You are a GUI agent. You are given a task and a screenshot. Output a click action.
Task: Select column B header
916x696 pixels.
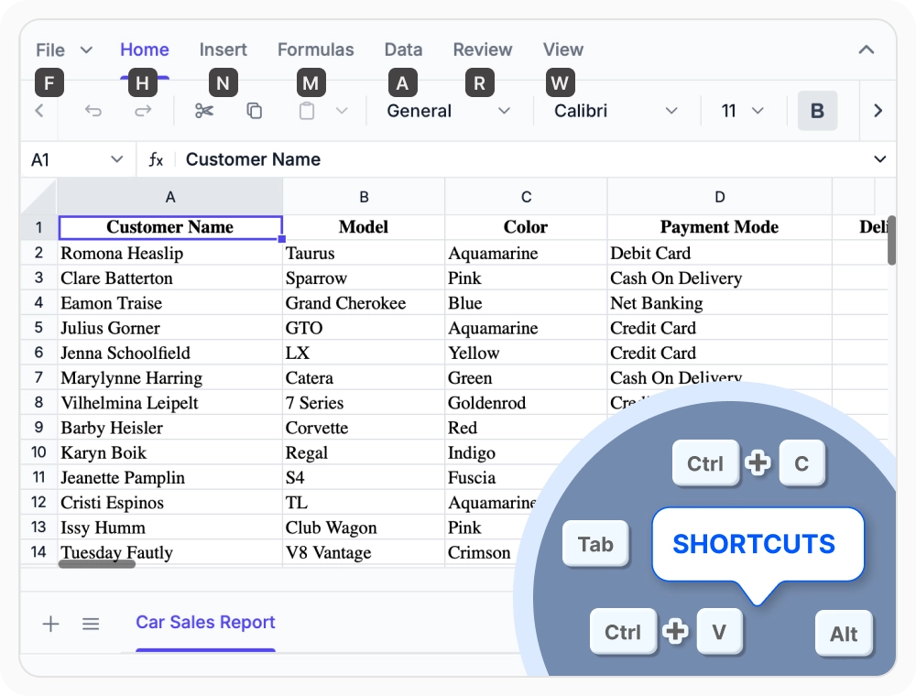[364, 198]
